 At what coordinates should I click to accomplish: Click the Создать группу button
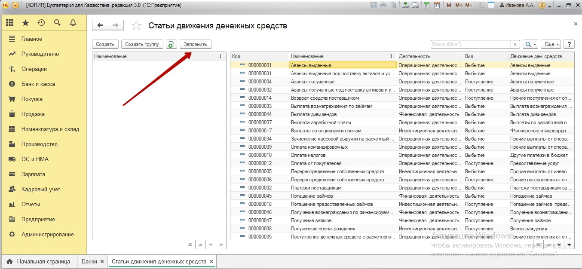point(142,44)
